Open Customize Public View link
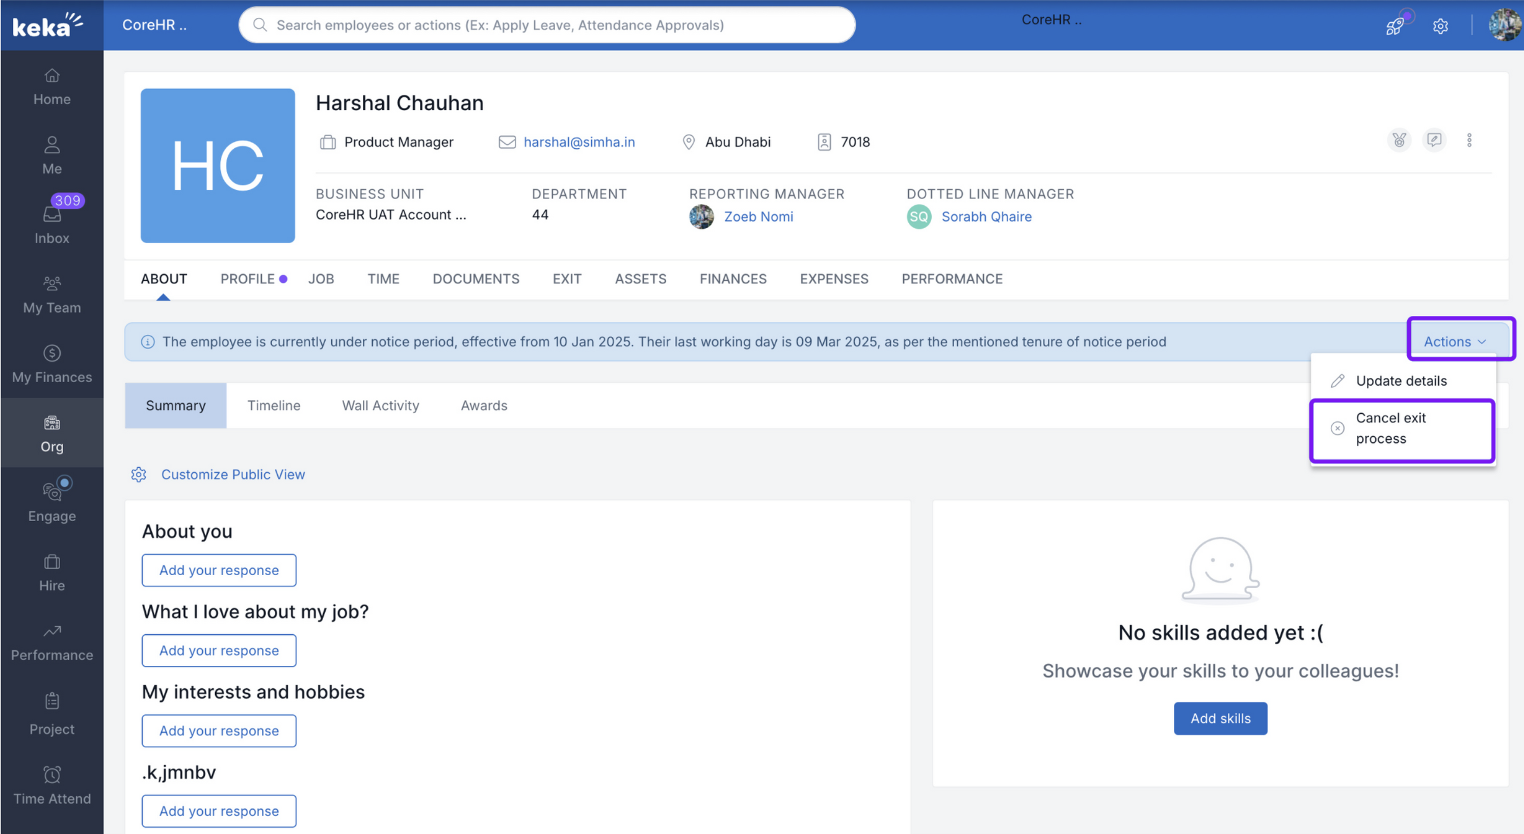Viewport: 1524px width, 834px height. tap(232, 474)
